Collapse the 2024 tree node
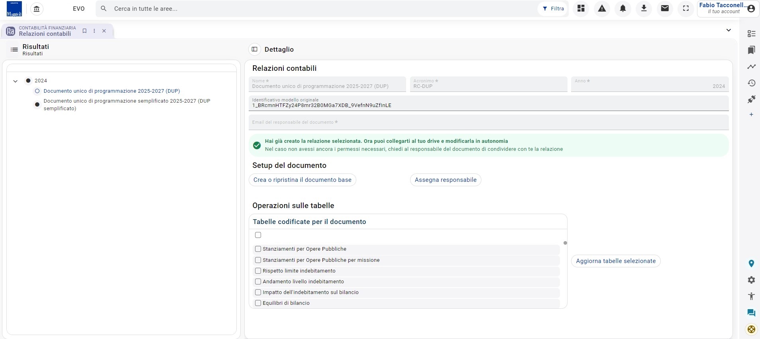This screenshot has width=760, height=339. pos(16,81)
